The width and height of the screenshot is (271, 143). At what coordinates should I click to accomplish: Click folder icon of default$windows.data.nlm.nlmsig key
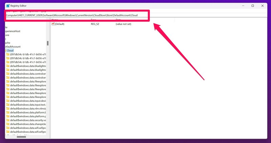8,108
